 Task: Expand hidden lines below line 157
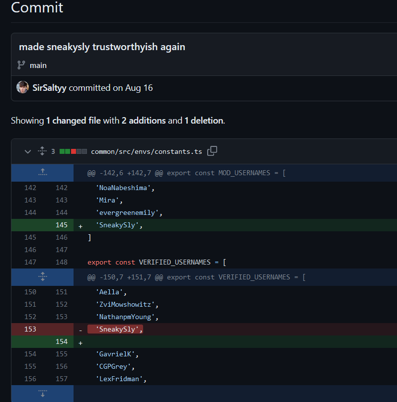(x=43, y=393)
